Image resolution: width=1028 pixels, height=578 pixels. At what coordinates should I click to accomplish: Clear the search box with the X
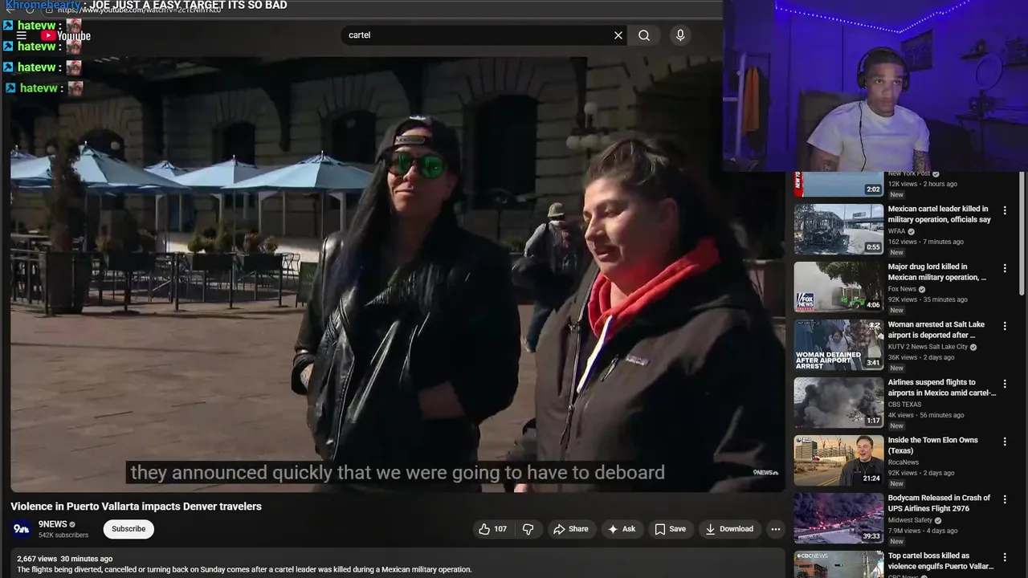[618, 35]
